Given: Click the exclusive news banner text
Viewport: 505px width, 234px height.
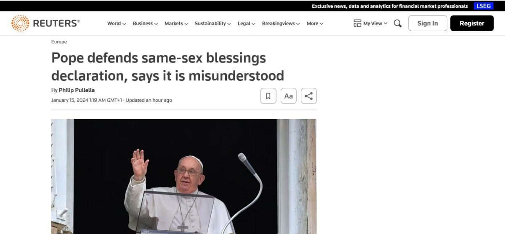Looking at the screenshot, I should pos(390,6).
